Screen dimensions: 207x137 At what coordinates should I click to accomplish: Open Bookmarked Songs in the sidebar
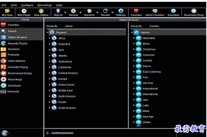click(x=22, y=73)
